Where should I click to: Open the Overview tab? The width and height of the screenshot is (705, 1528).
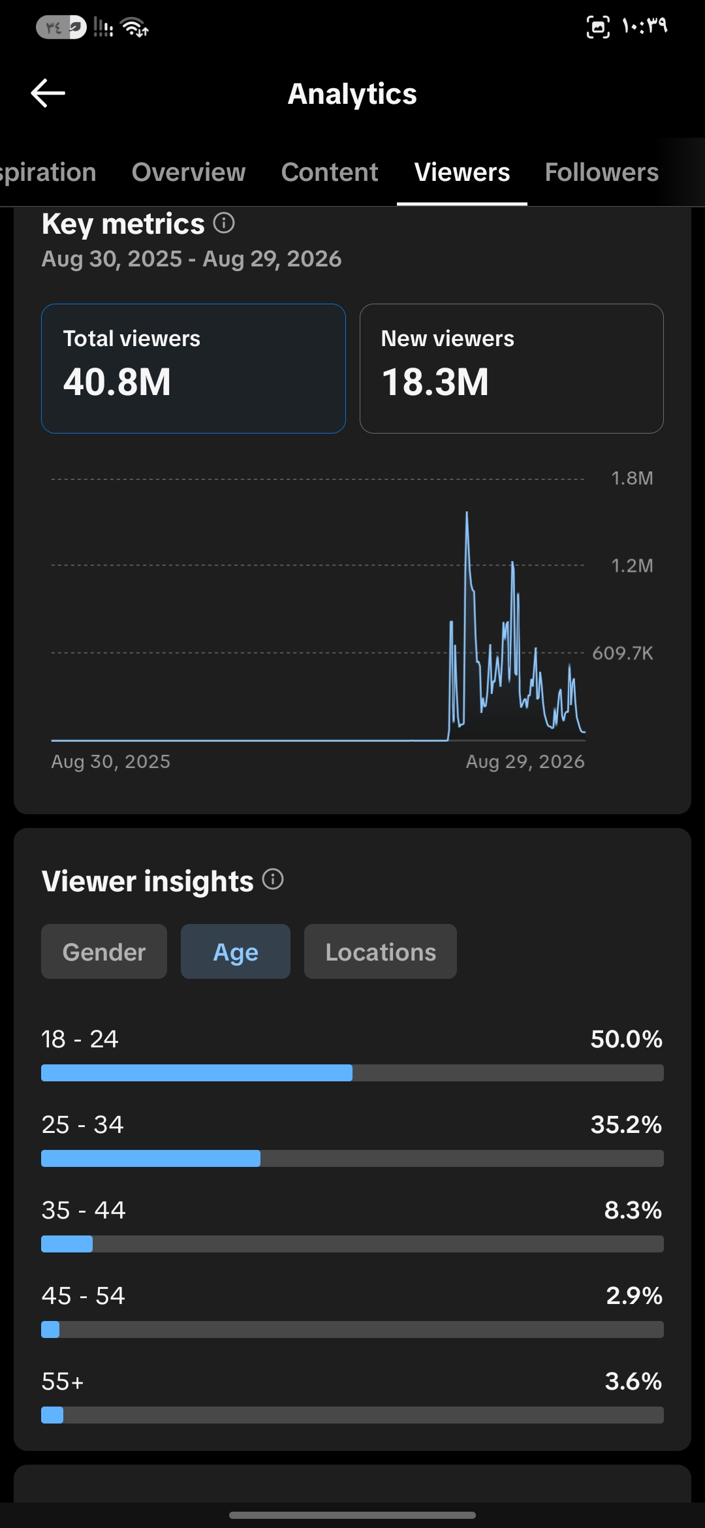pyautogui.click(x=189, y=172)
